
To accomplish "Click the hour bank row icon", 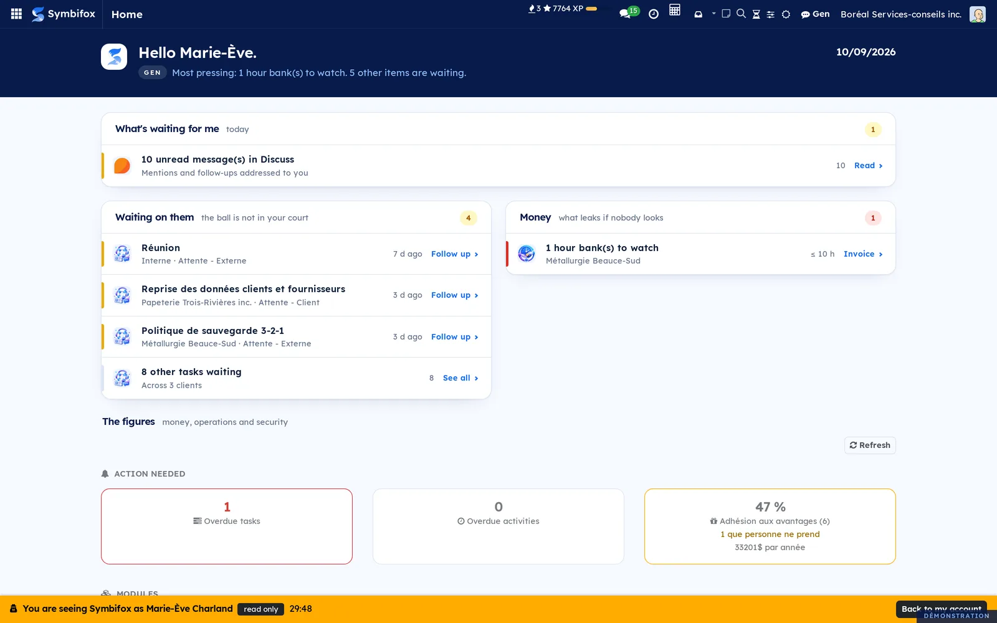I will [x=527, y=254].
